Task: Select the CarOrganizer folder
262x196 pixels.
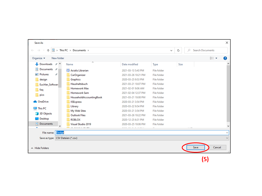Action: pos(78,75)
